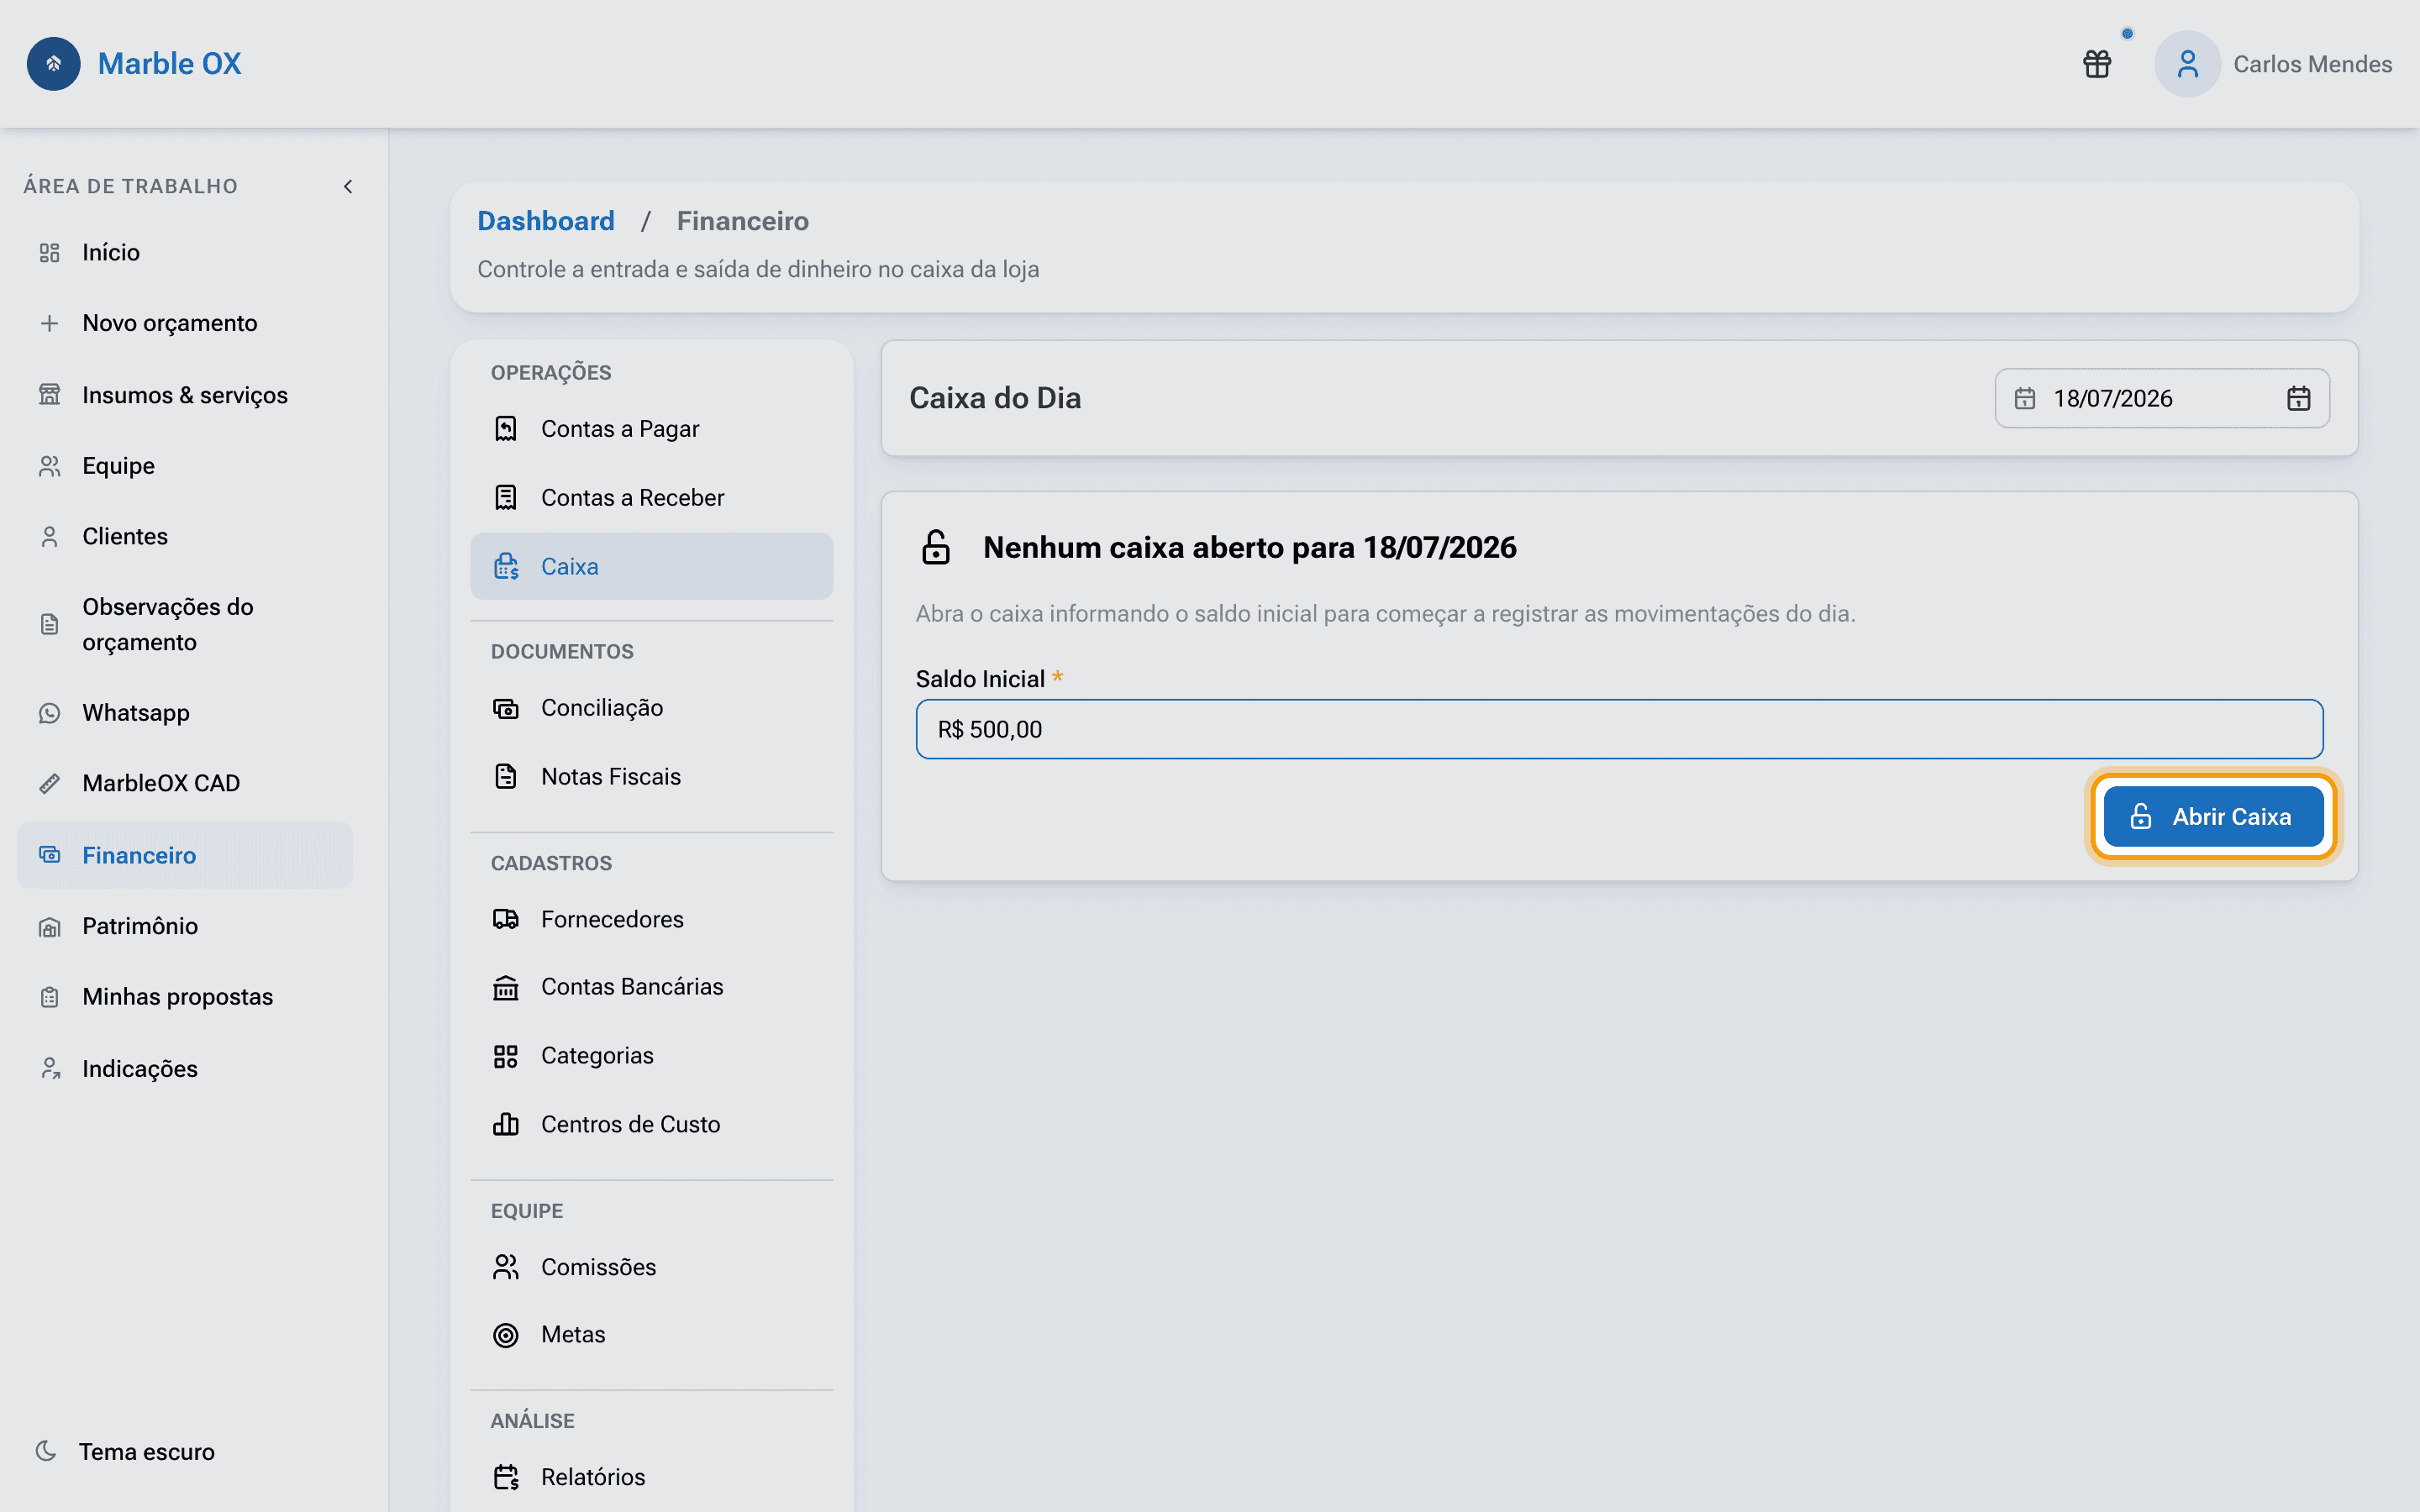2420x1512 pixels.
Task: Click the user avatar icon
Action: point(2187,64)
